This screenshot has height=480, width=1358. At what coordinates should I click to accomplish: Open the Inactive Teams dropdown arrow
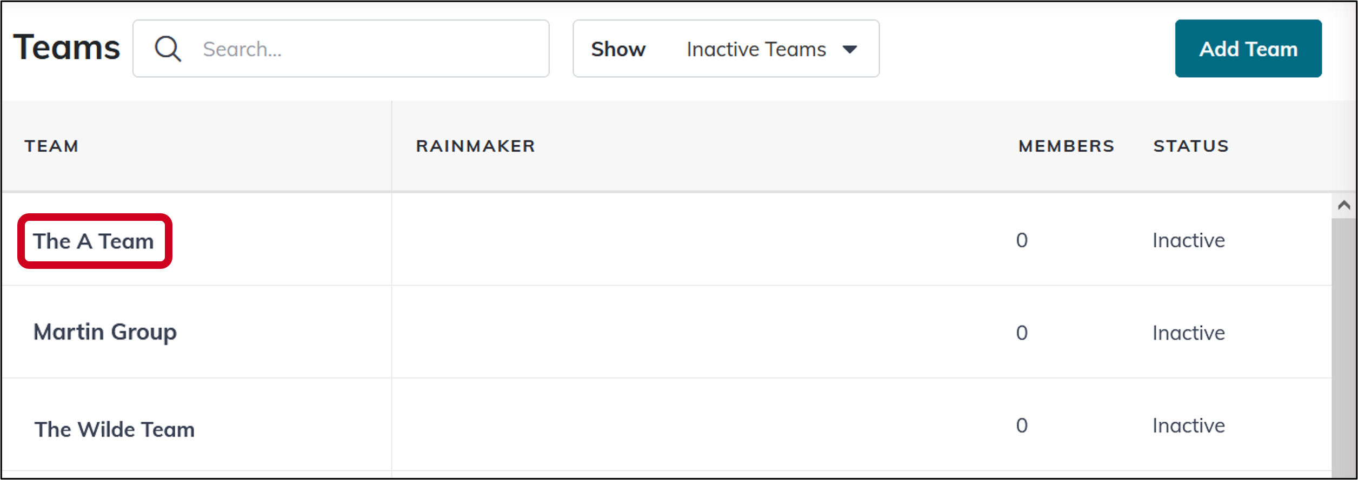(x=850, y=49)
